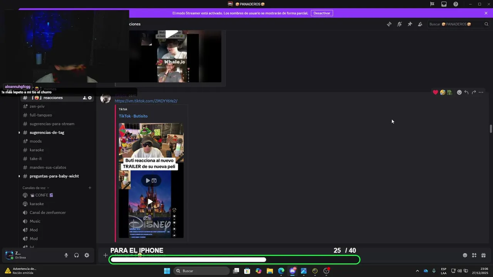493x277 pixels.
Task: Click Desactivar to disable Streamer mode
Action: click(322, 13)
